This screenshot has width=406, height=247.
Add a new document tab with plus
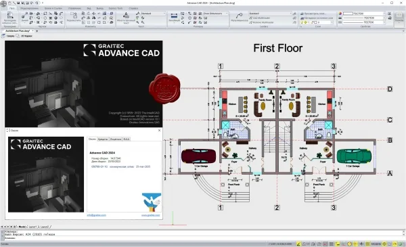pos(37,31)
